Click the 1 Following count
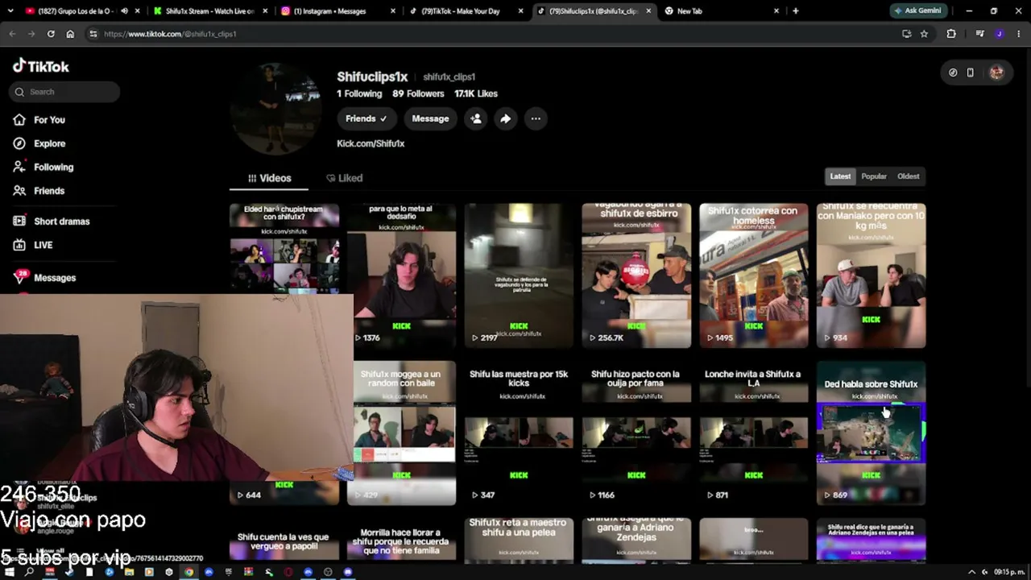 tap(359, 93)
